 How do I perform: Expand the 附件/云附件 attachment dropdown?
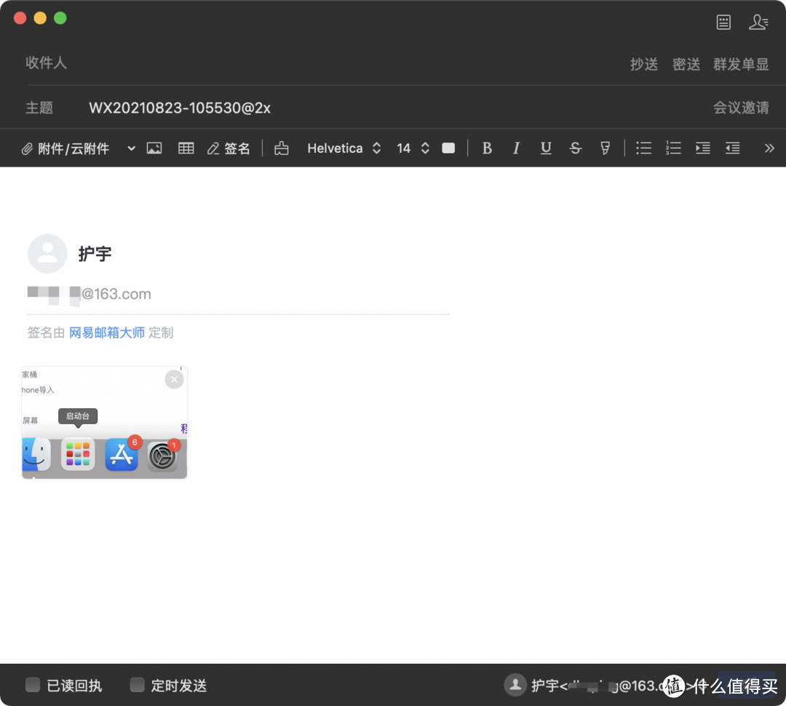click(130, 148)
